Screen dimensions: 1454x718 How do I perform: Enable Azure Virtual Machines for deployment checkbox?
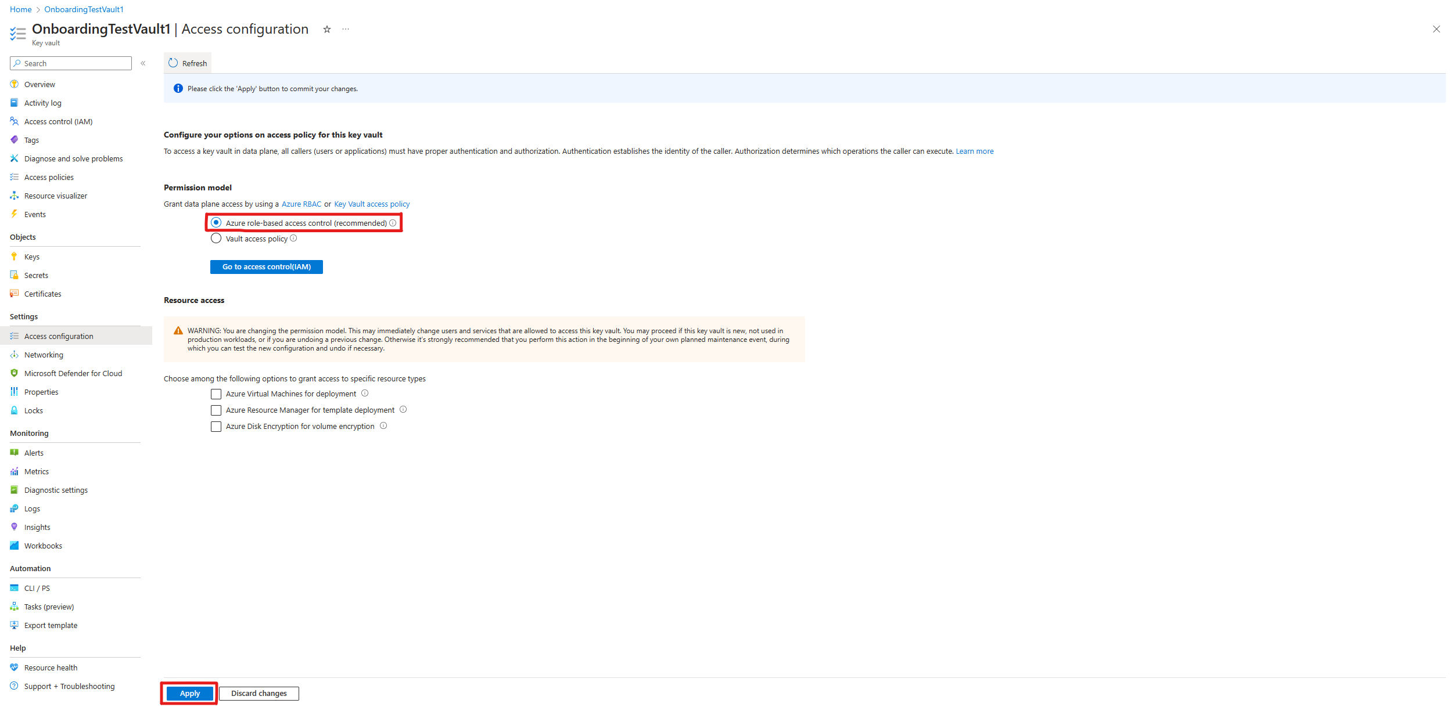pyautogui.click(x=214, y=394)
